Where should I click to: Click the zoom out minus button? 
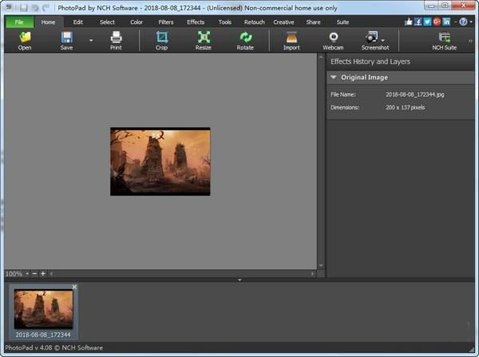[x=34, y=274]
